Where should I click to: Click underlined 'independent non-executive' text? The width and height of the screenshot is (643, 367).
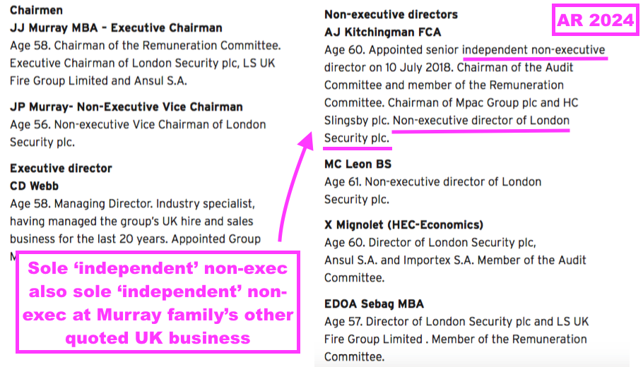(x=533, y=50)
